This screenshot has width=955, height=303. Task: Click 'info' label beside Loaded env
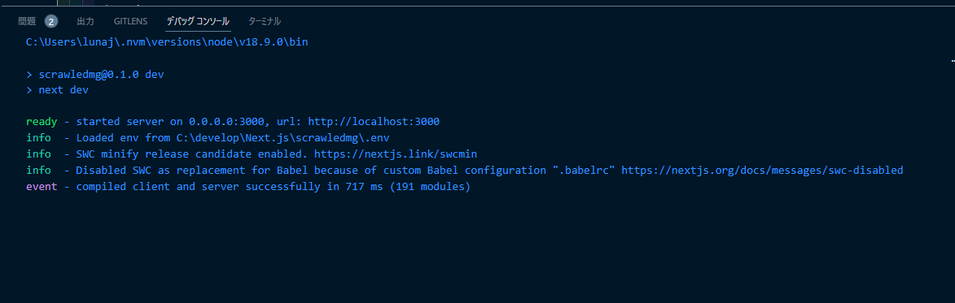pos(38,138)
